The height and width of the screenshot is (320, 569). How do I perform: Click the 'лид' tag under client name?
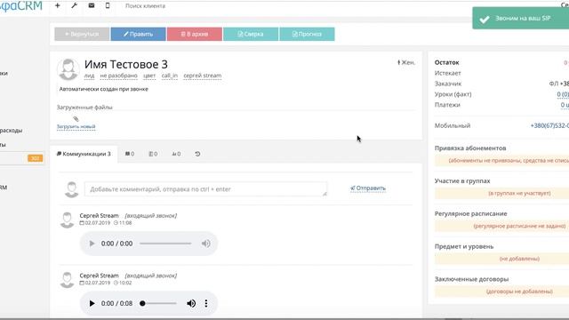pyautogui.click(x=89, y=76)
